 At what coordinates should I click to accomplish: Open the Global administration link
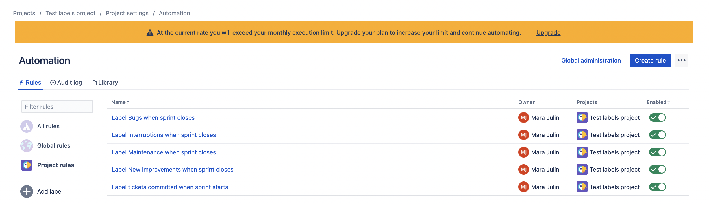591,61
